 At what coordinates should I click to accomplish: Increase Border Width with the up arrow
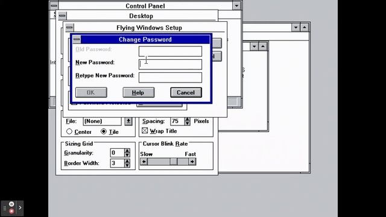pyautogui.click(x=127, y=161)
